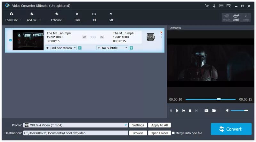The width and height of the screenshot is (256, 142).
Task: Click the Add File toolbar button
Action: pos(32,17)
